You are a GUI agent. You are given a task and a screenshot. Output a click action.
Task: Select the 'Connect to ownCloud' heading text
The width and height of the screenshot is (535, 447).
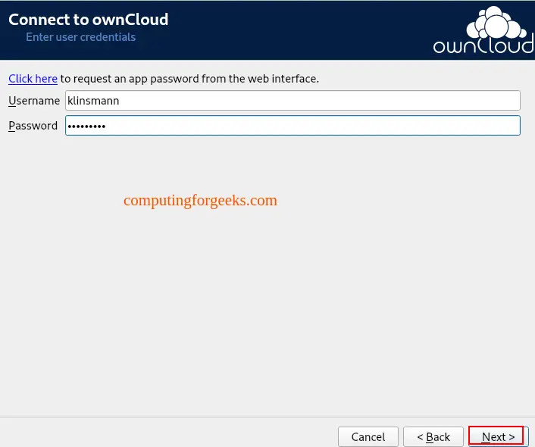pyautogui.click(x=89, y=20)
